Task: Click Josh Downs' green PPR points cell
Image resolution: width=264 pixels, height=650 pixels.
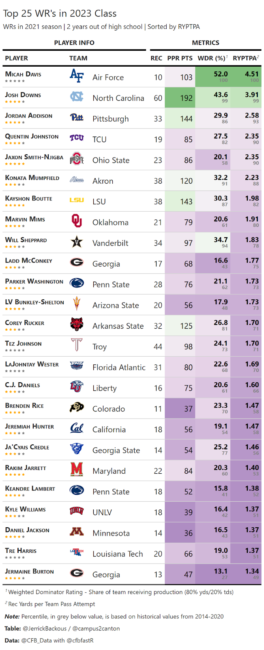Action: click(x=180, y=98)
